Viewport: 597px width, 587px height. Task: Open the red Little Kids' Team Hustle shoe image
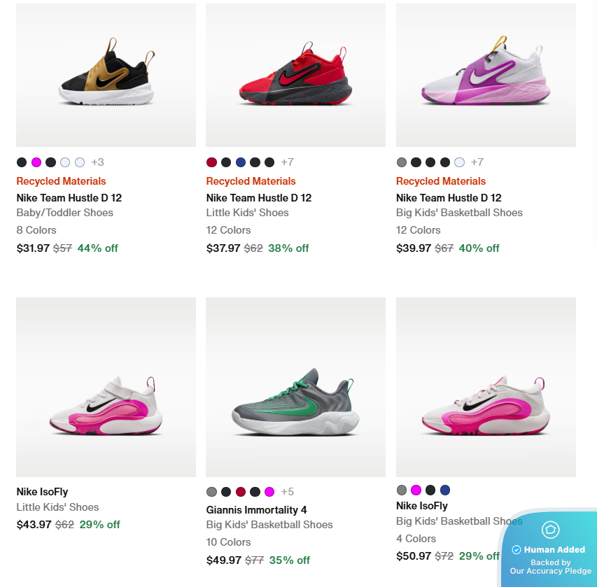(295, 75)
